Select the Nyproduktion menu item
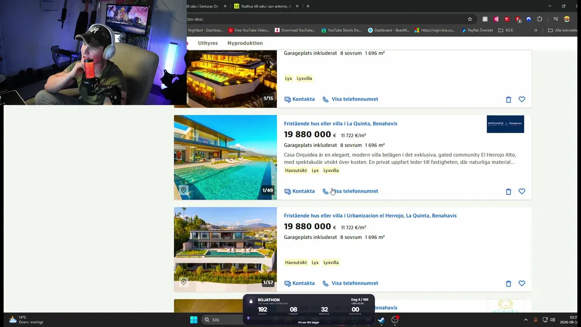Screen dimensions: 581x327 click(245, 43)
